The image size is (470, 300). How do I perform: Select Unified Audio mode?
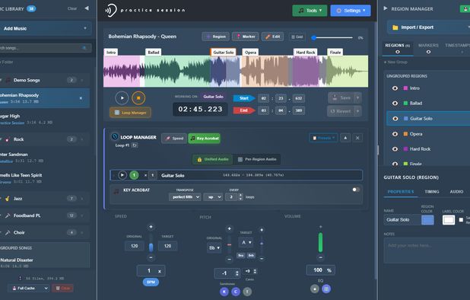(213, 159)
